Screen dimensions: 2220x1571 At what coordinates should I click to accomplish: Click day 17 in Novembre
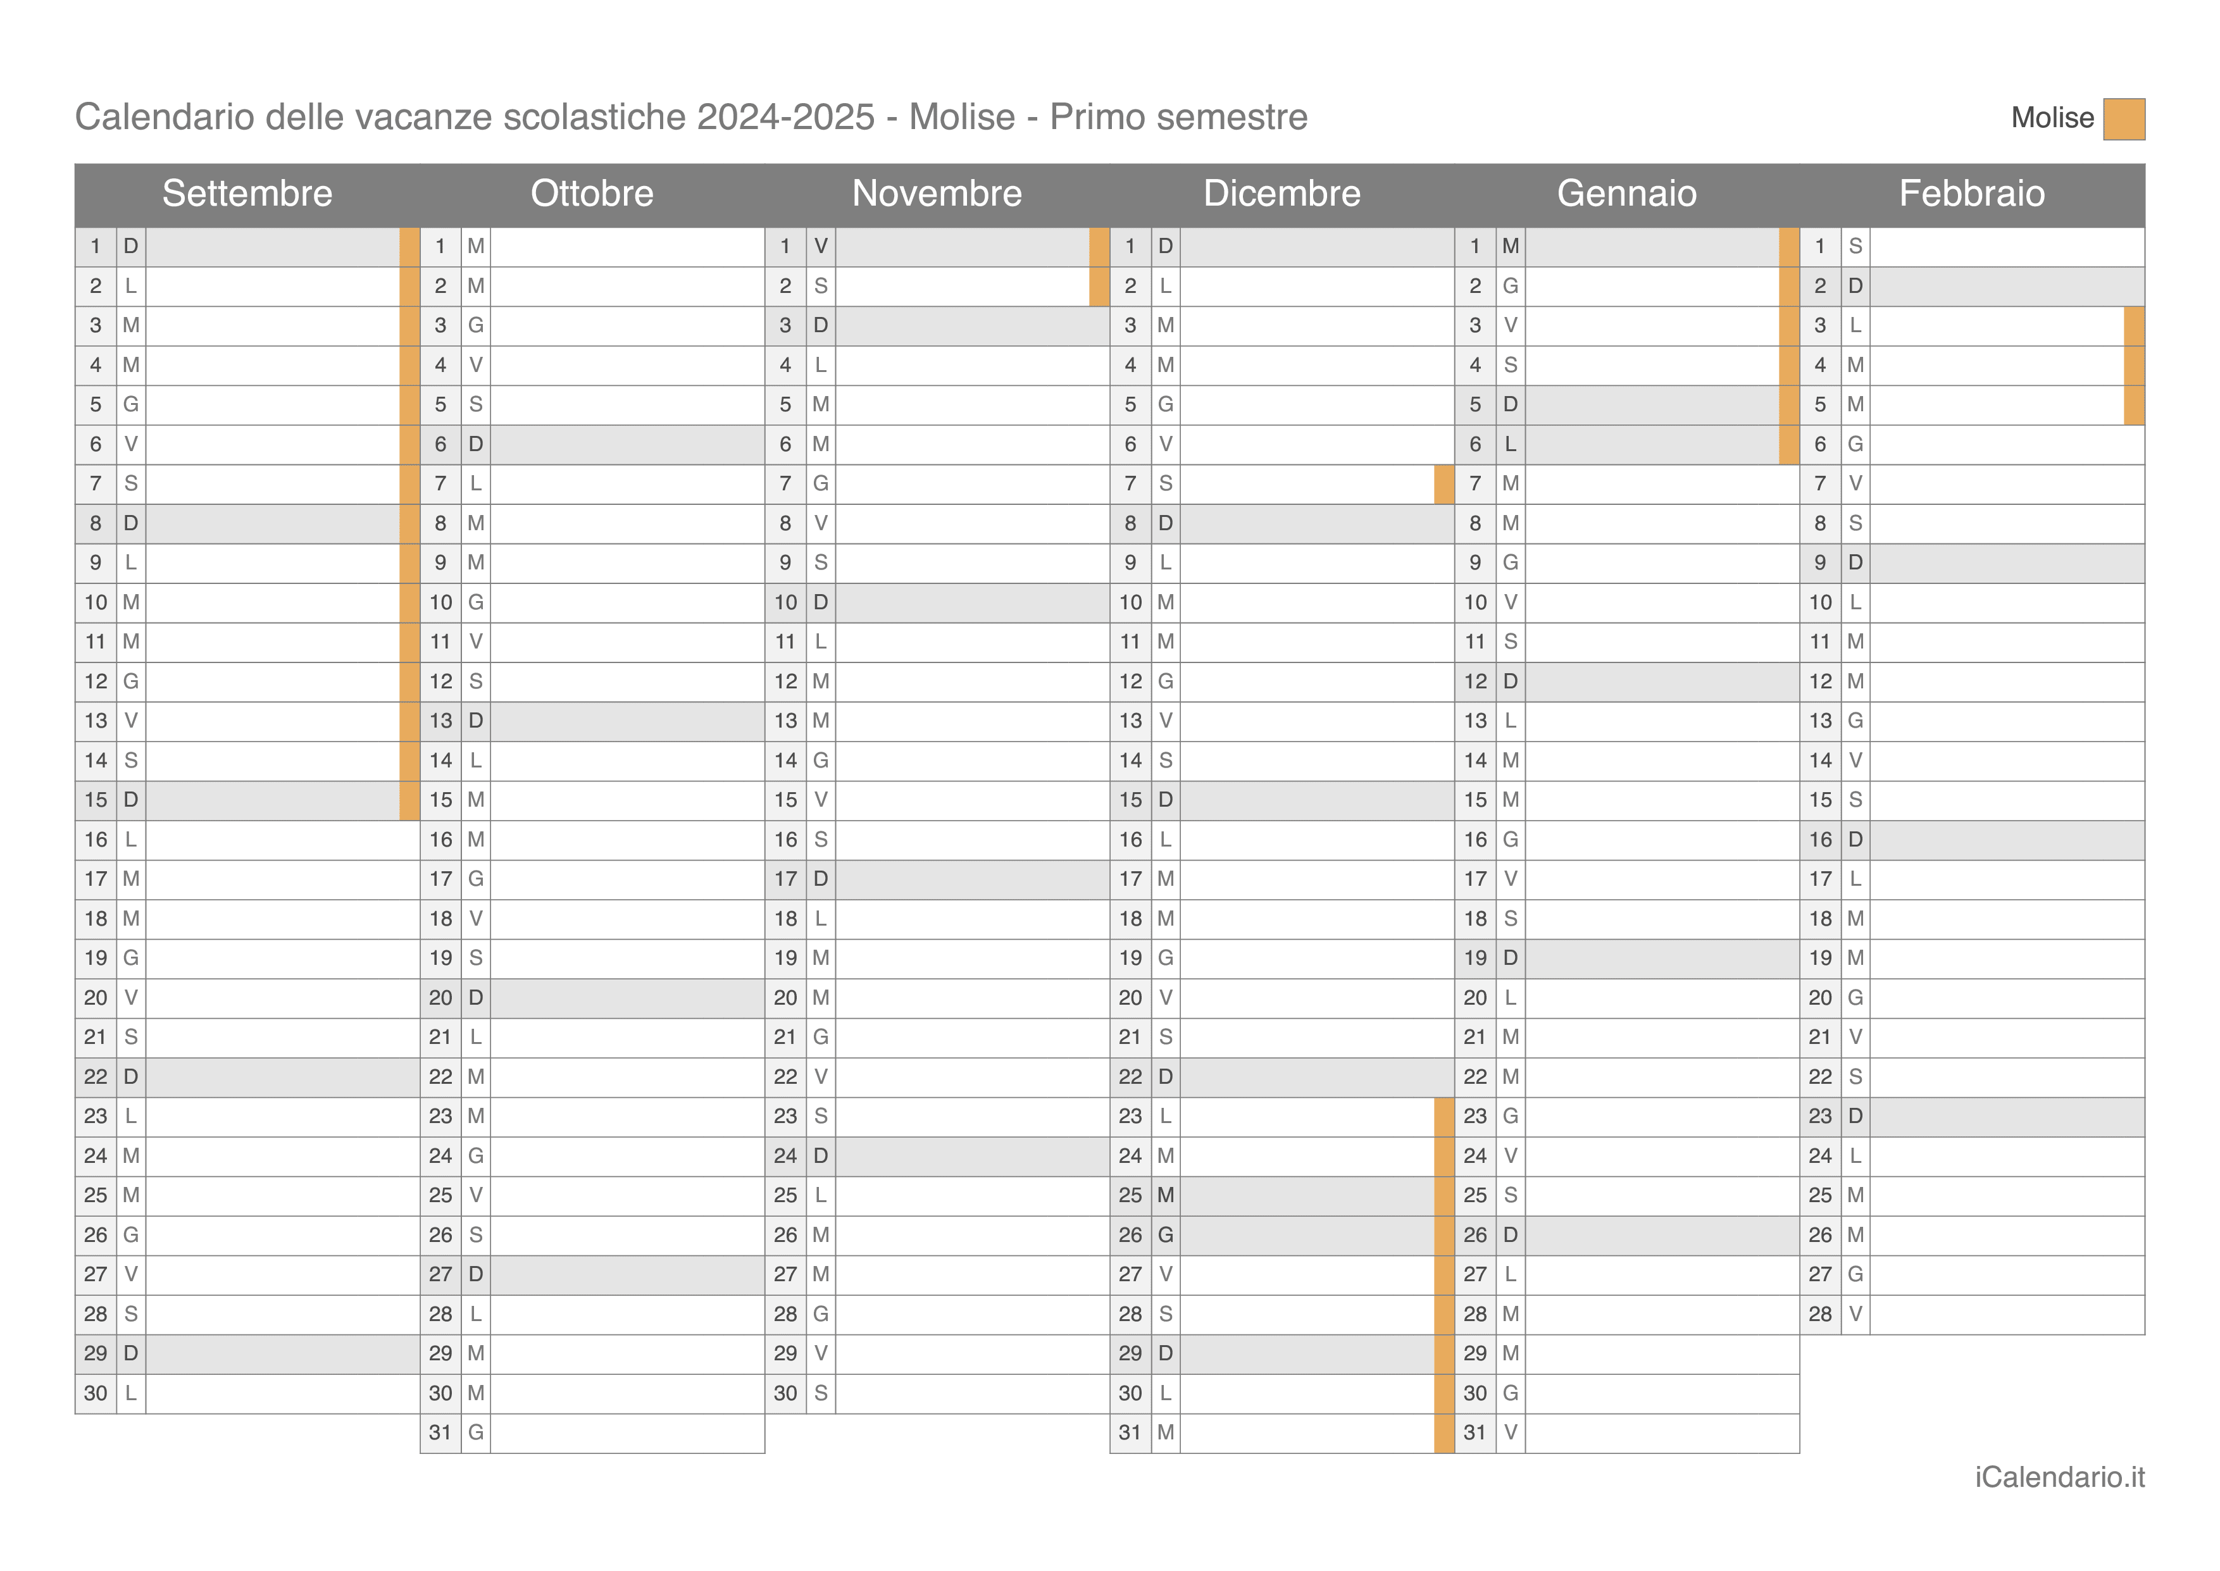point(785,879)
